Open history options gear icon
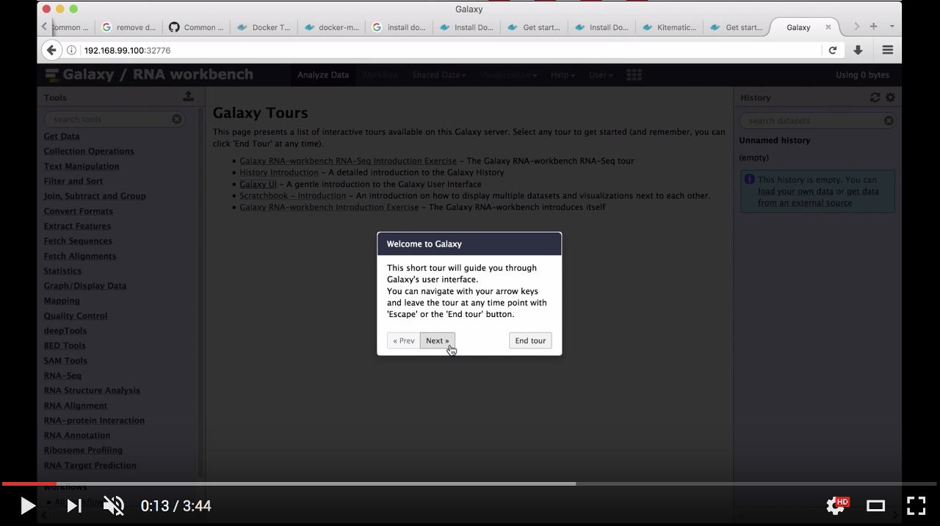This screenshot has width=940, height=526. [890, 97]
